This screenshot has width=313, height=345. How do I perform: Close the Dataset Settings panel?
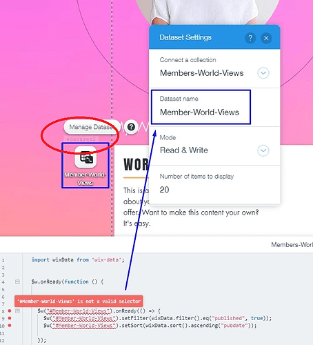266,38
